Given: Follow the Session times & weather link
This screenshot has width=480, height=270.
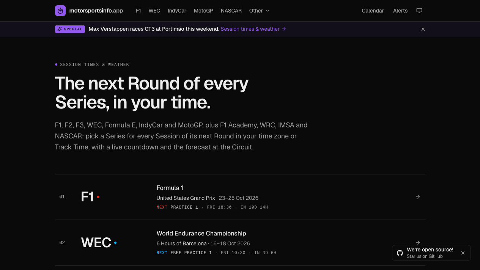Looking at the screenshot, I should pos(253,29).
